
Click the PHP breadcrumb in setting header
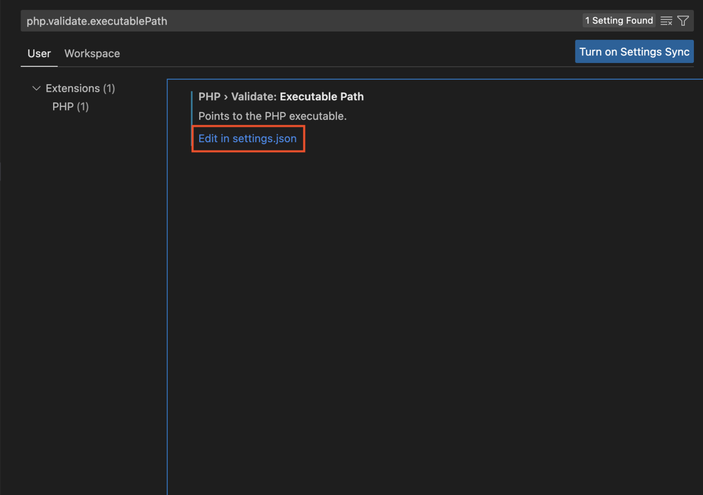coord(209,96)
